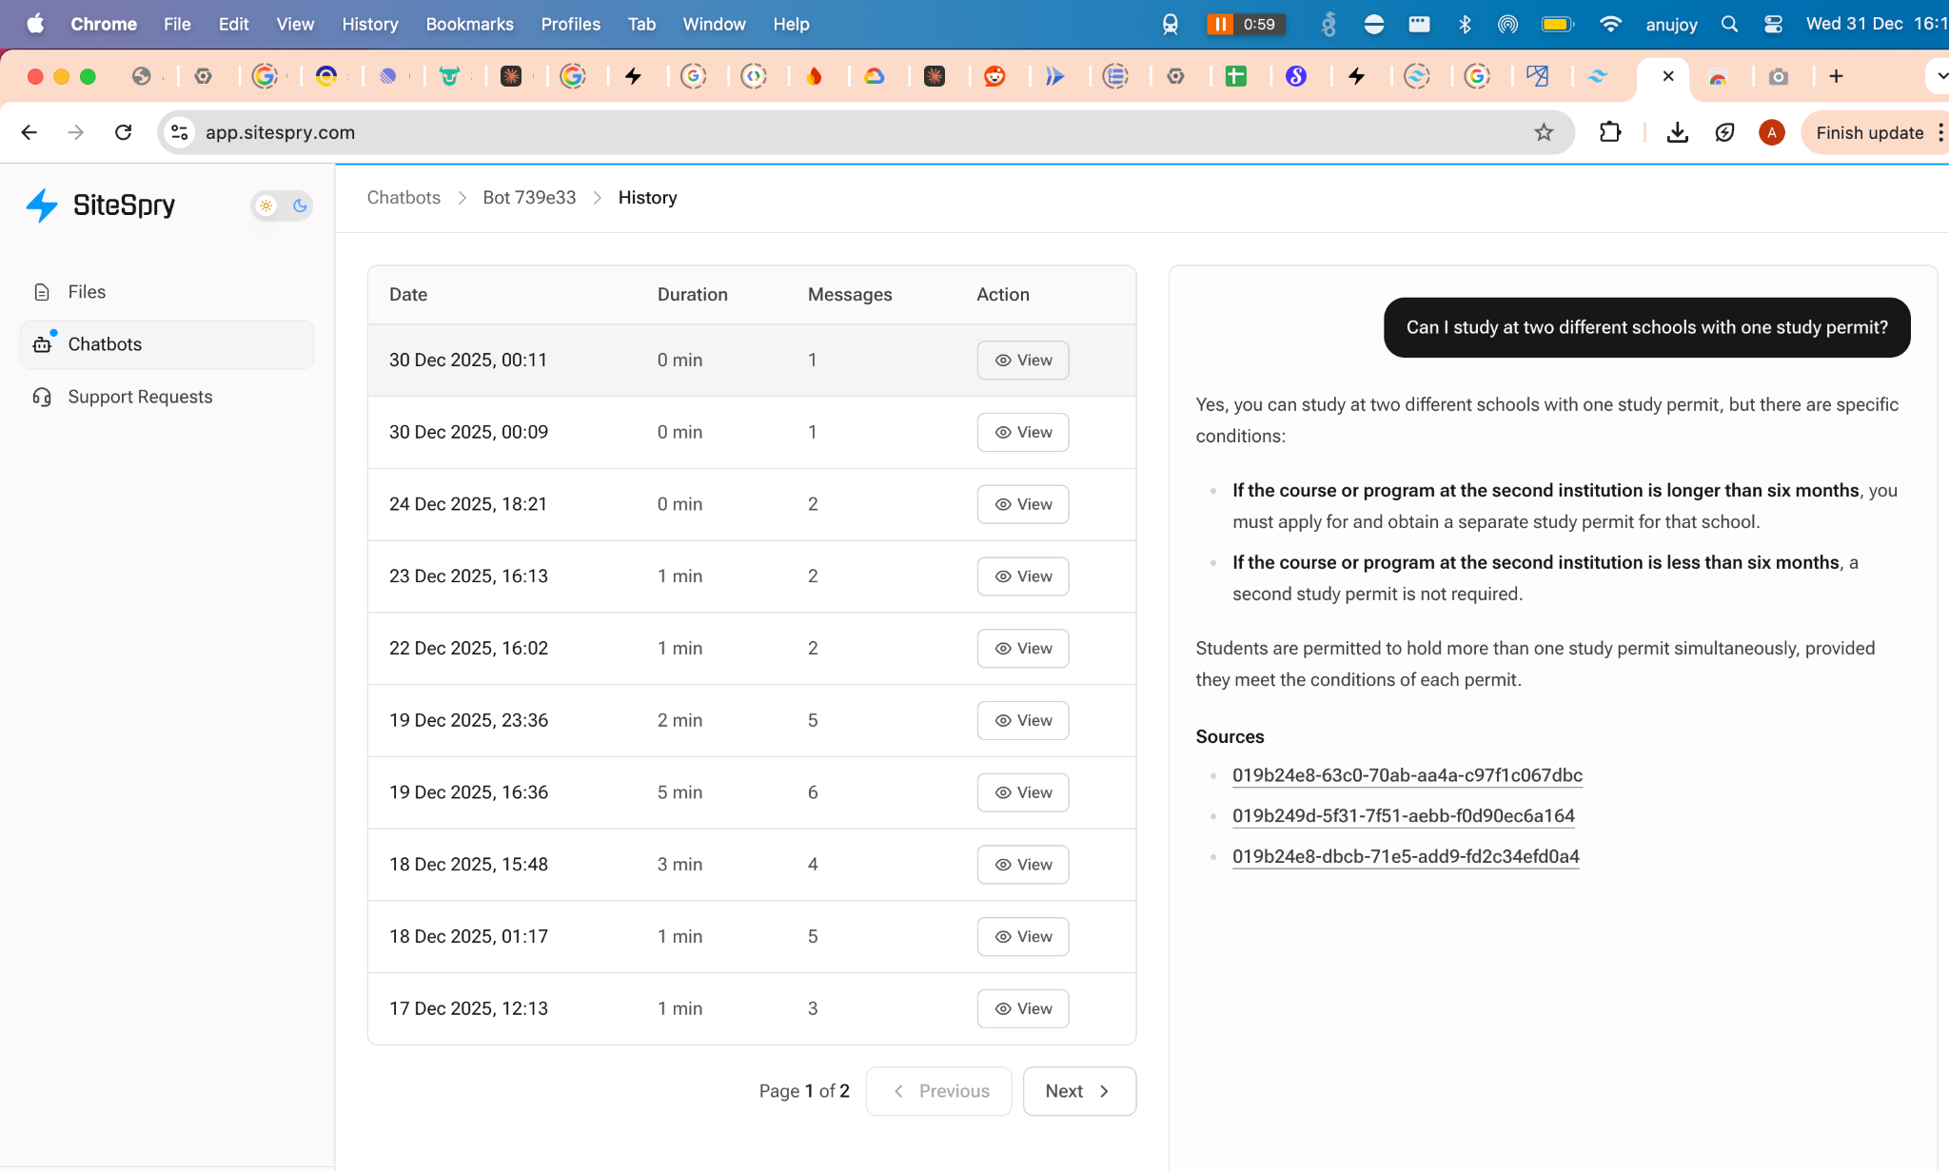Reload the current page
The height and width of the screenshot is (1171, 1949).
pyautogui.click(x=124, y=133)
